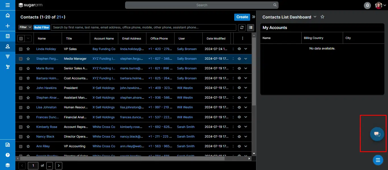Favorite the Contacts List Dashboard star
388x170 pixels.
click(x=322, y=17)
